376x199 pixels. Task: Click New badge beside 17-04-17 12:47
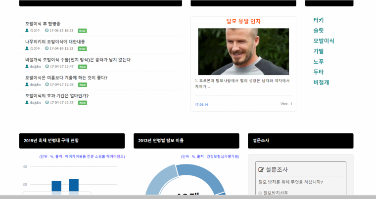[x=83, y=67]
